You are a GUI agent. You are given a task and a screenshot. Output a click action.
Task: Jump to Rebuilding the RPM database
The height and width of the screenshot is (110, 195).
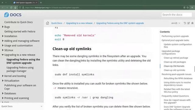point(178,79)
